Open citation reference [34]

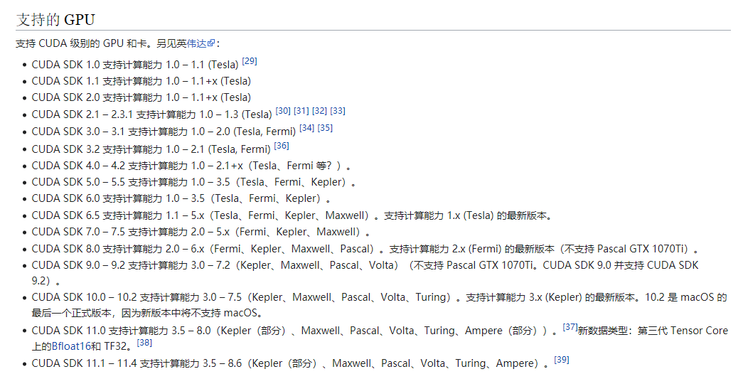pyautogui.click(x=307, y=128)
